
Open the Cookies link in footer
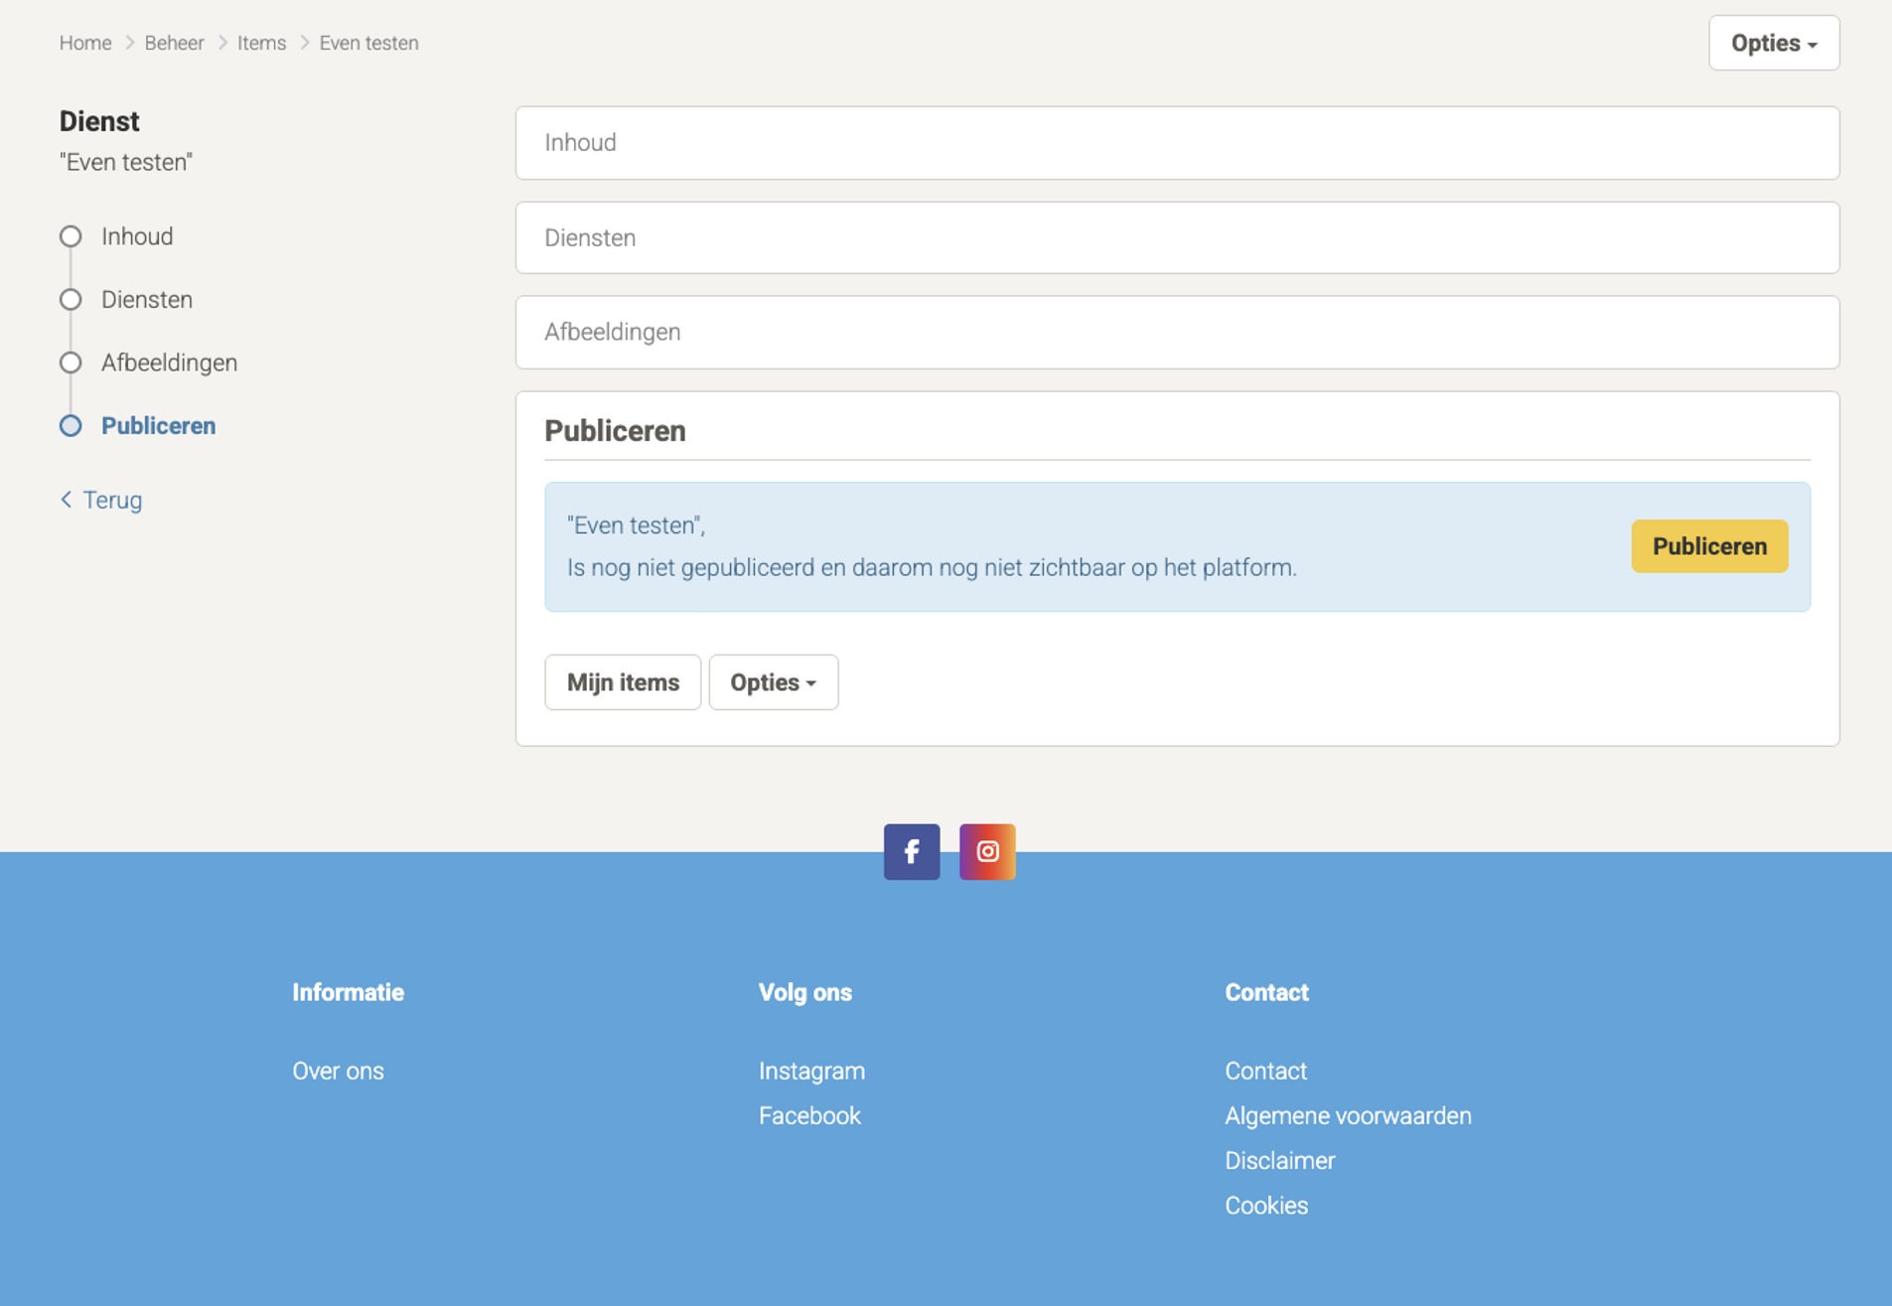coord(1265,1205)
